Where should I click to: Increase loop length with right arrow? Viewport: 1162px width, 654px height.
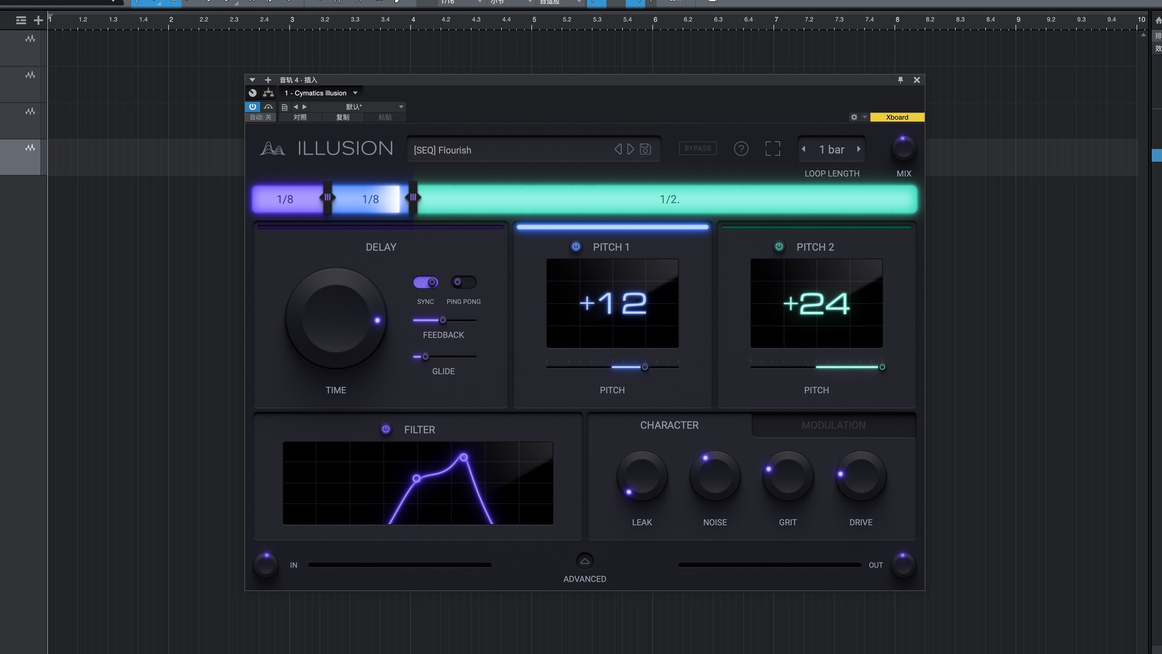tap(859, 149)
